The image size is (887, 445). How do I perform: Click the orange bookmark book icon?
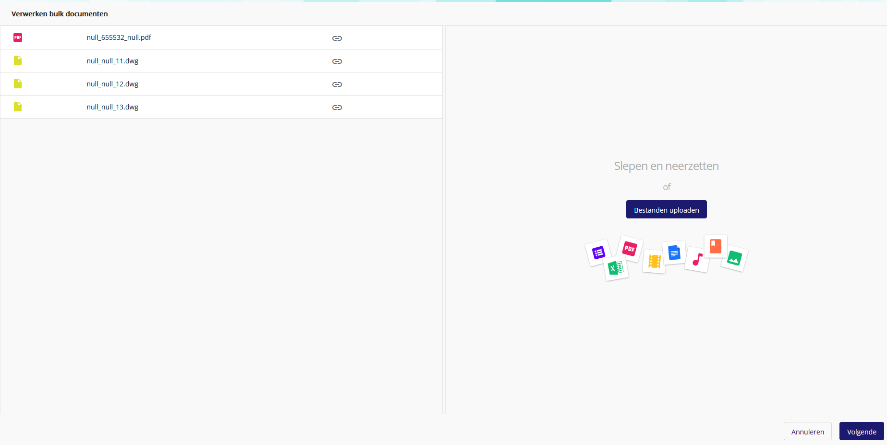[716, 246]
